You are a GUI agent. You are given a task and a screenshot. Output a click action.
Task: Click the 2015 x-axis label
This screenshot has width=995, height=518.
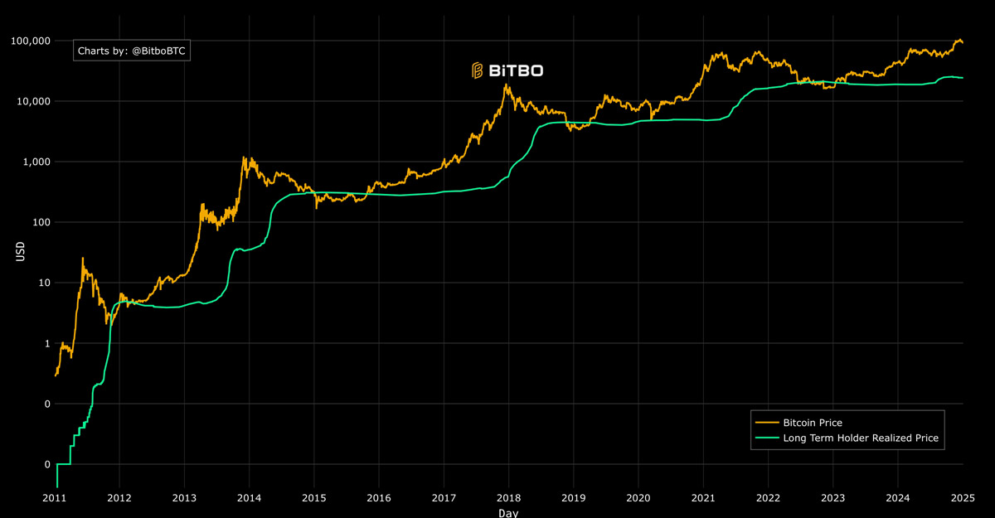[x=314, y=498]
